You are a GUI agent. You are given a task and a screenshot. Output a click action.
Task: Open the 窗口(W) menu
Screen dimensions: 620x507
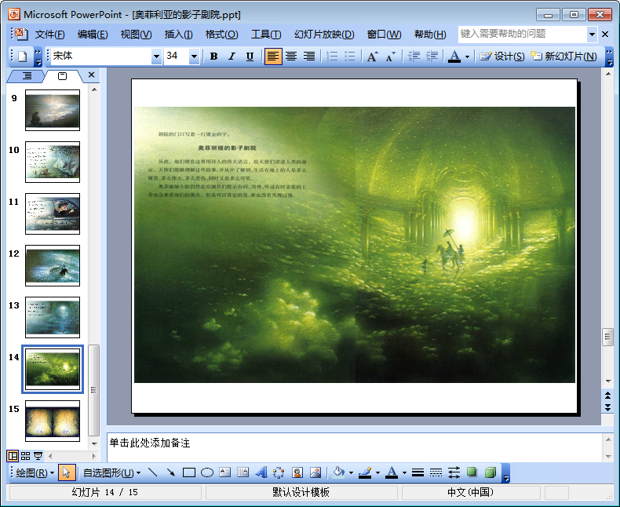384,35
